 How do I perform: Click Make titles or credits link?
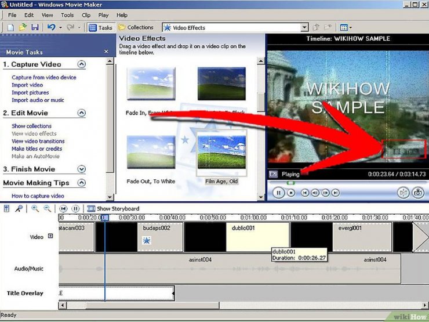(37, 149)
